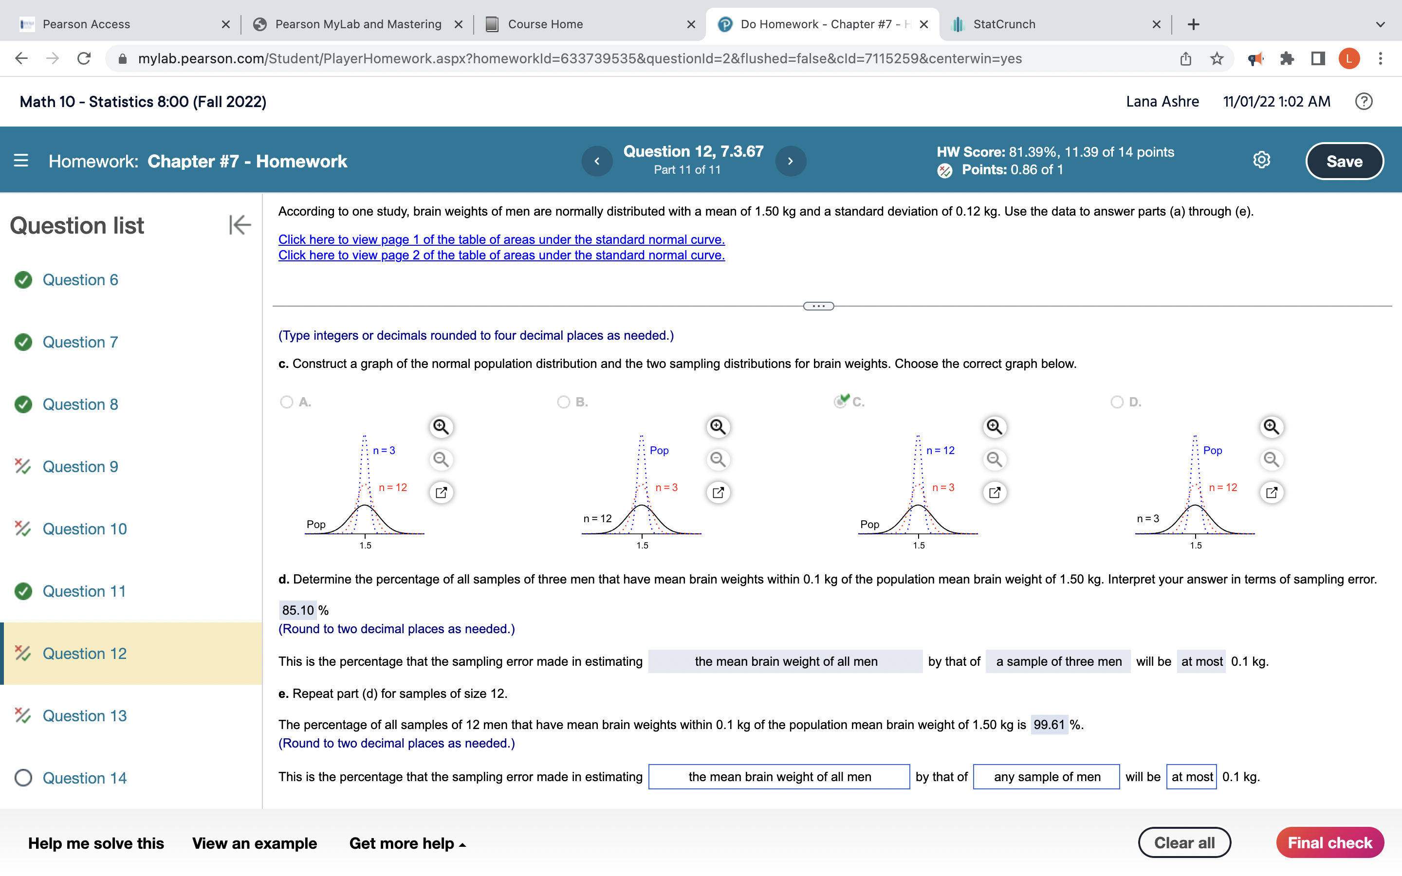The height and width of the screenshot is (876, 1402).
Task: Select answer choice A
Action: (287, 401)
